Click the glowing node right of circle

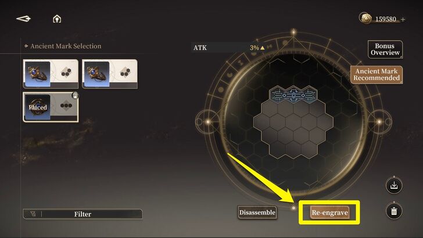tap(379, 122)
